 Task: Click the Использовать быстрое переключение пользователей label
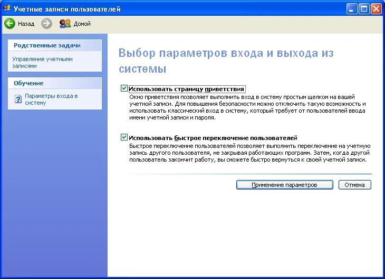click(x=213, y=138)
